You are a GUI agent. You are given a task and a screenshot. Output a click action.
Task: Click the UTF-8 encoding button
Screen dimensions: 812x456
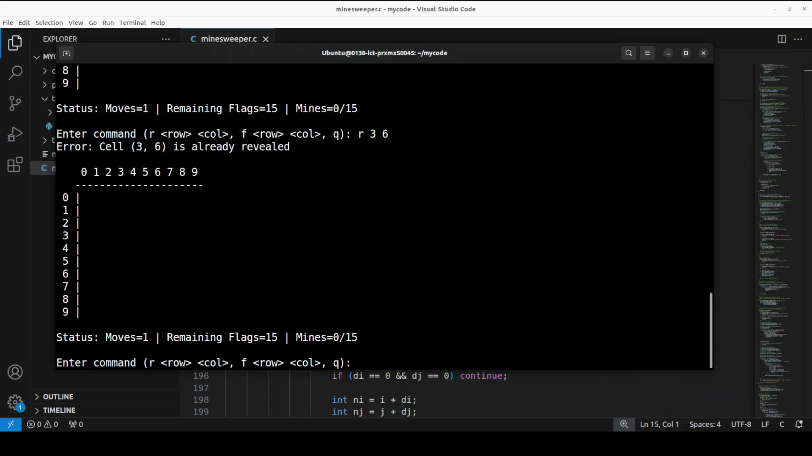point(741,424)
